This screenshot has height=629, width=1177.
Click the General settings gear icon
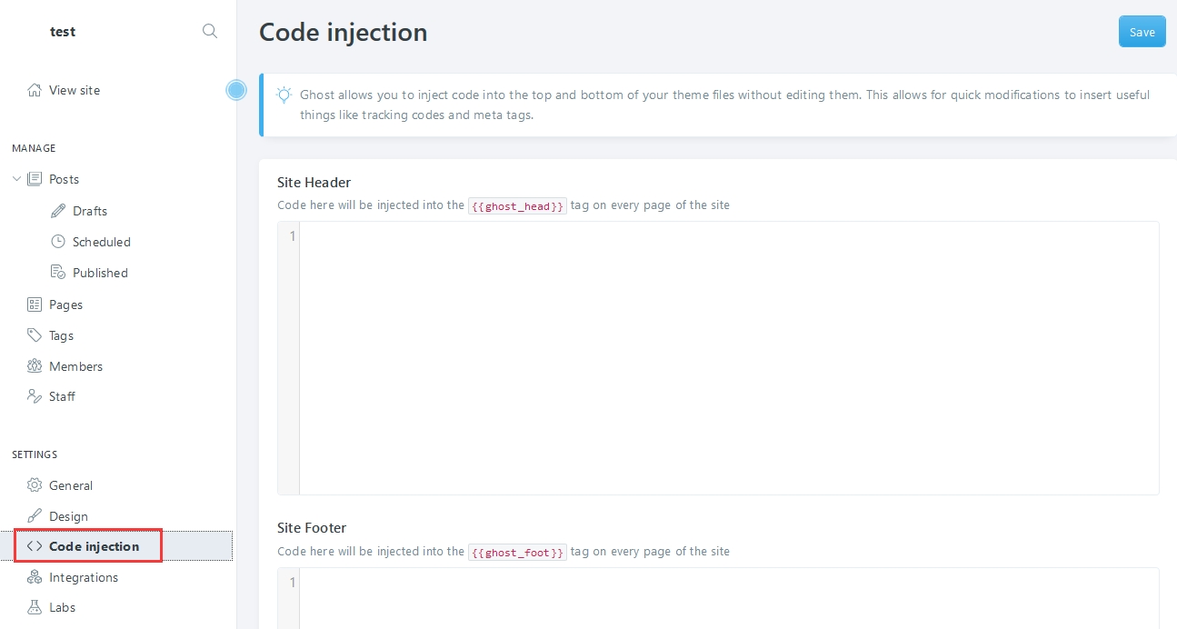35,485
